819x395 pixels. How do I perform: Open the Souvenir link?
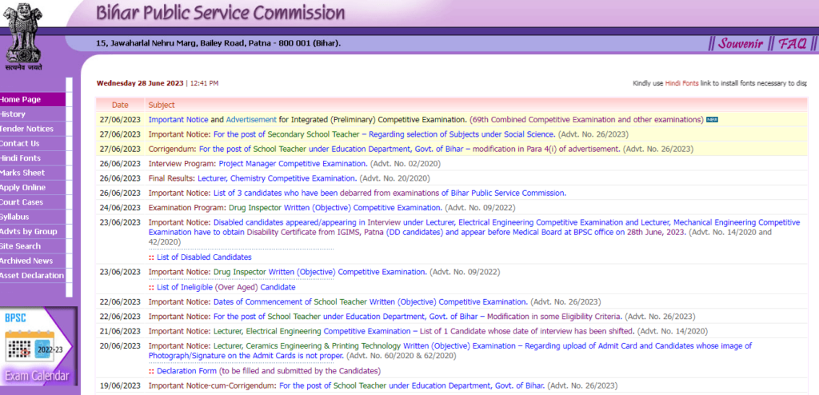(x=740, y=43)
